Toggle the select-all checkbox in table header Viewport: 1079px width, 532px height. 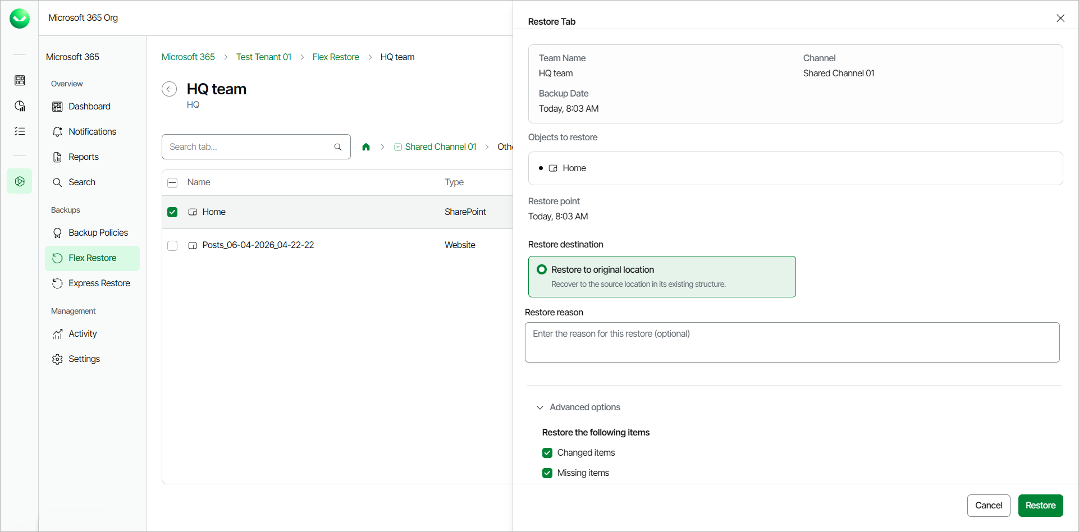(172, 183)
